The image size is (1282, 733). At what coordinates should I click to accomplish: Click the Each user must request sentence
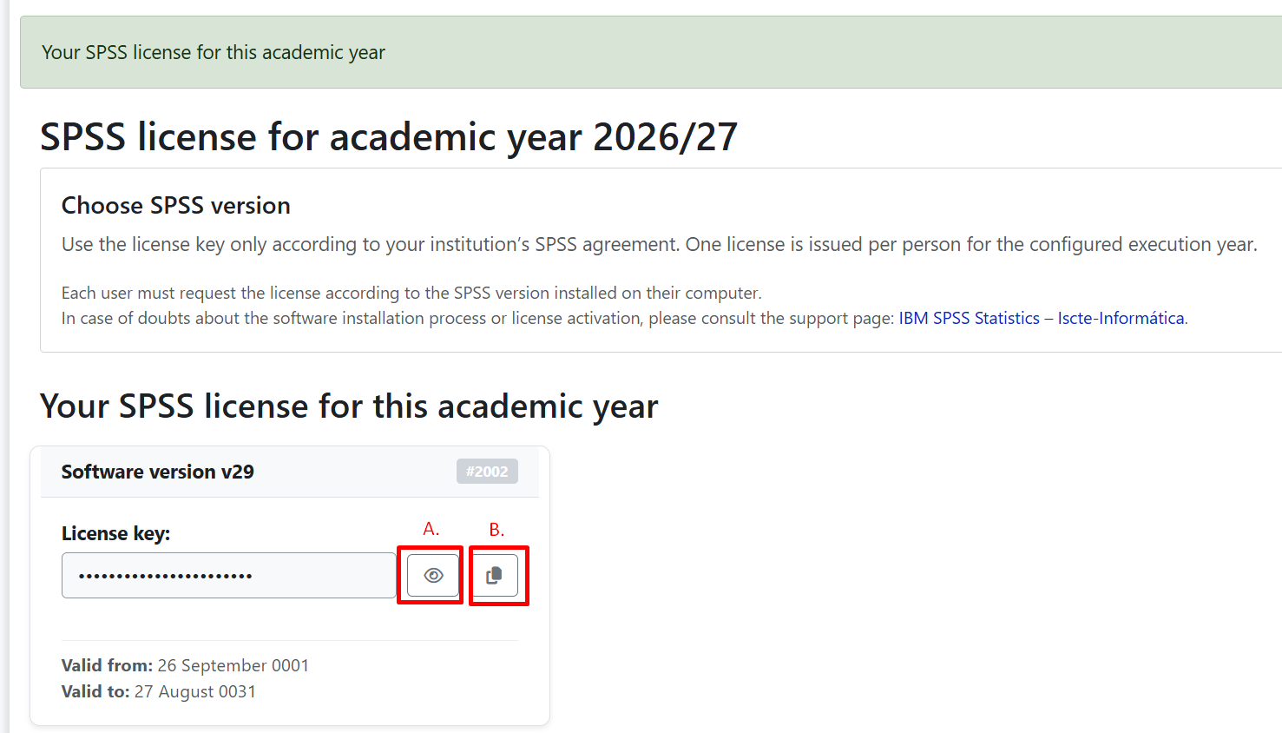coord(411,293)
